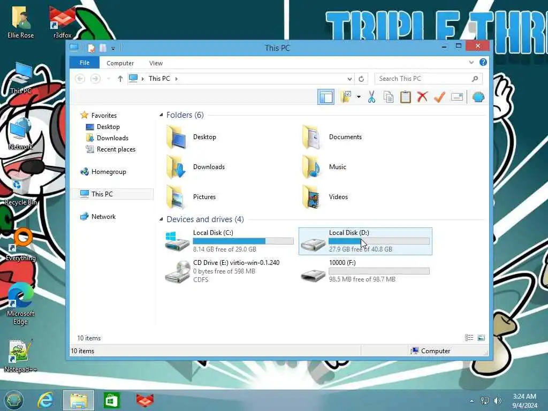Open the Customize Quick Access Toolbar dropdown
This screenshot has height=411, width=548.
pos(113,49)
